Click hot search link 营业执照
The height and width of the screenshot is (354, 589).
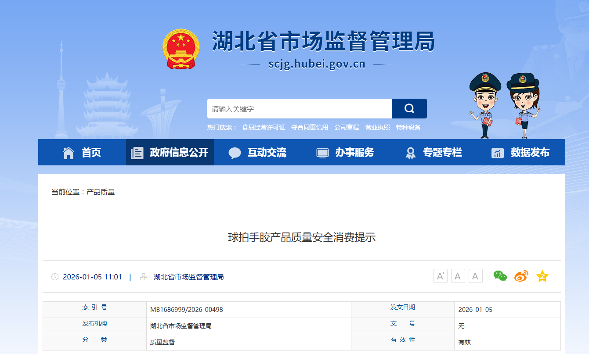click(x=377, y=127)
